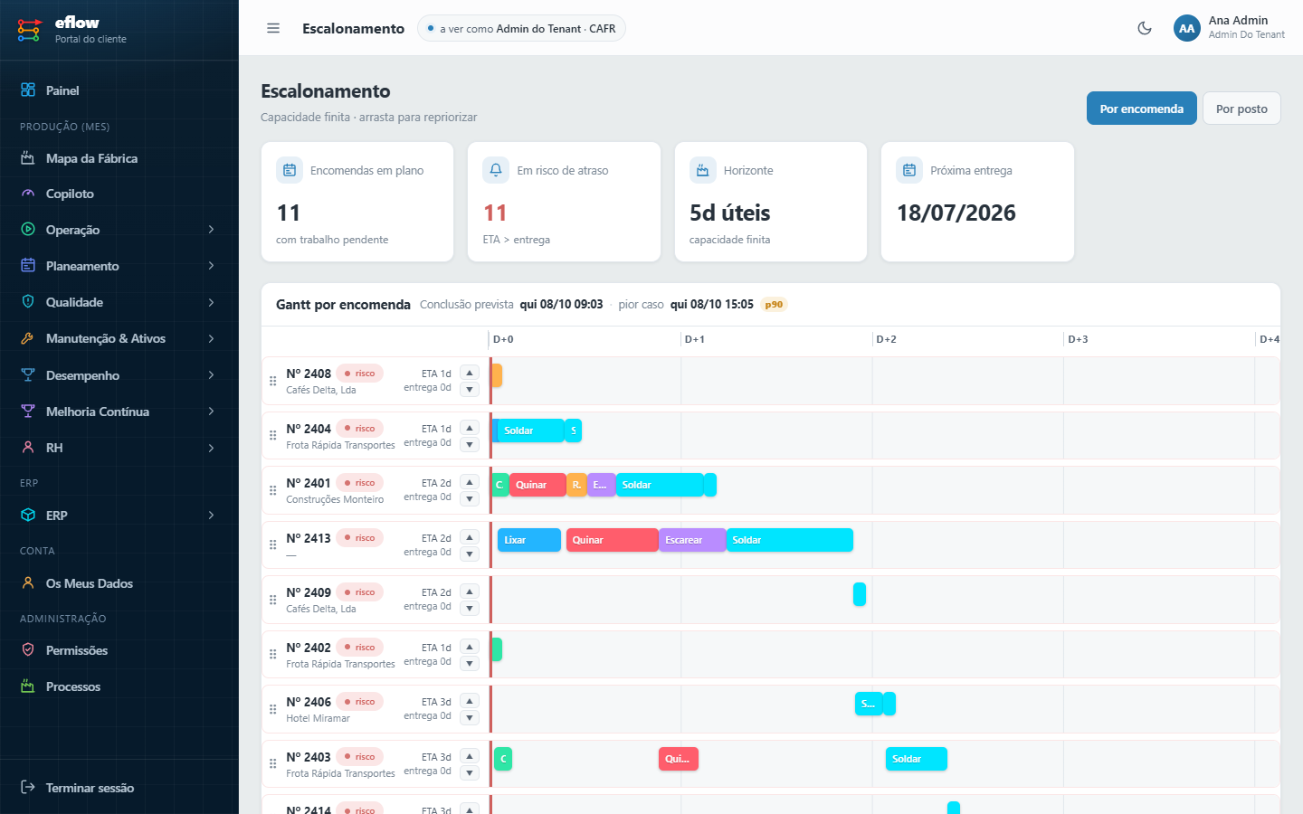
Task: Open Painel in the sidebar
Action: [x=119, y=90]
